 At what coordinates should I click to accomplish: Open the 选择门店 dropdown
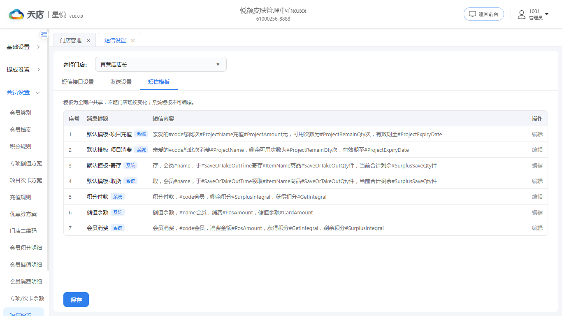161,64
